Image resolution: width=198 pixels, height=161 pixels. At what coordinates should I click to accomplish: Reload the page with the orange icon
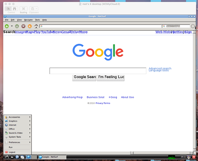(30, 26)
